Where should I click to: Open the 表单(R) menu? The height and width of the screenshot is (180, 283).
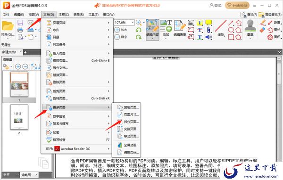click(x=78, y=15)
